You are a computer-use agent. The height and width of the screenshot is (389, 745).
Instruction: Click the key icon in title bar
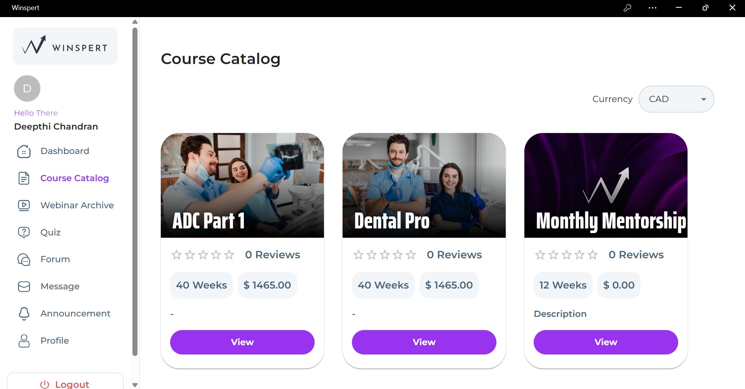[x=627, y=8]
